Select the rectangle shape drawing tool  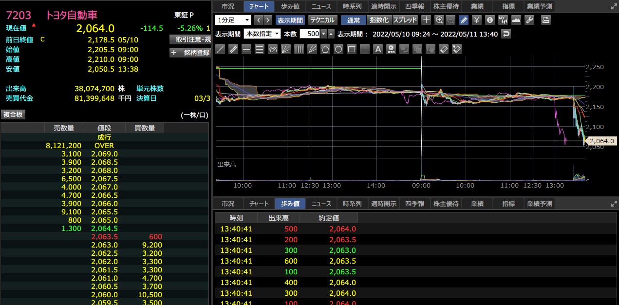352,49
